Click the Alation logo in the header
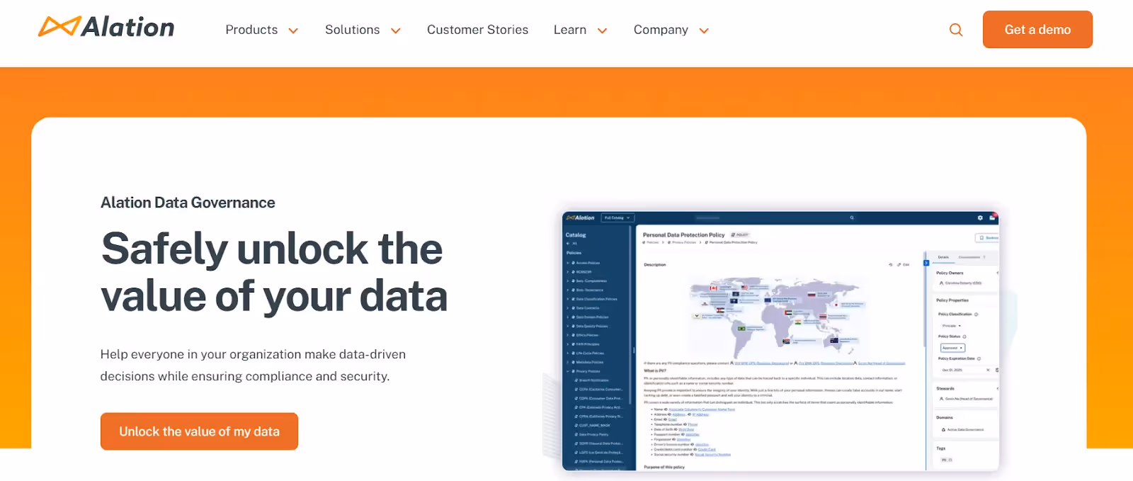Viewport: 1133px width, 481px height. click(x=106, y=28)
